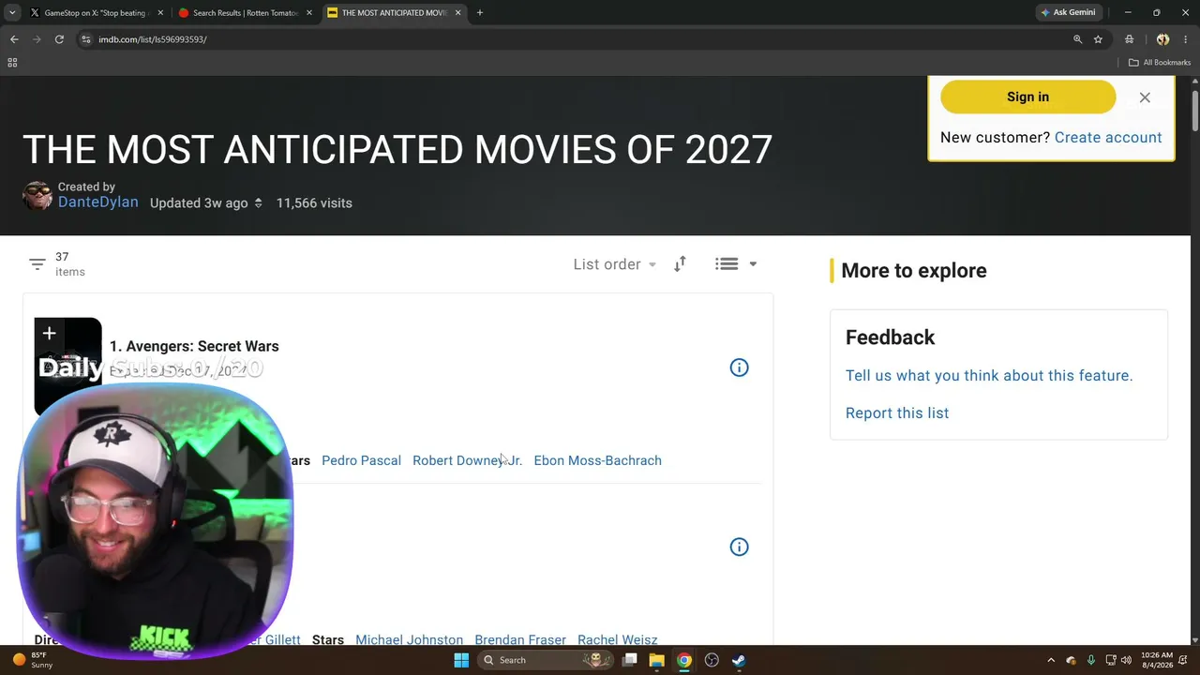The image size is (1200, 675).
Task: Expand the Updated 3w ago details arrows
Action: pos(258,202)
